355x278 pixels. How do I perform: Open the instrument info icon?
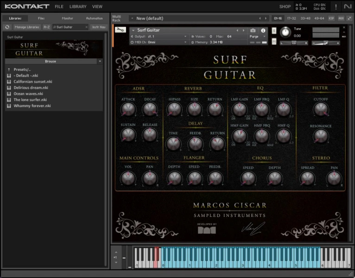[x=264, y=30]
